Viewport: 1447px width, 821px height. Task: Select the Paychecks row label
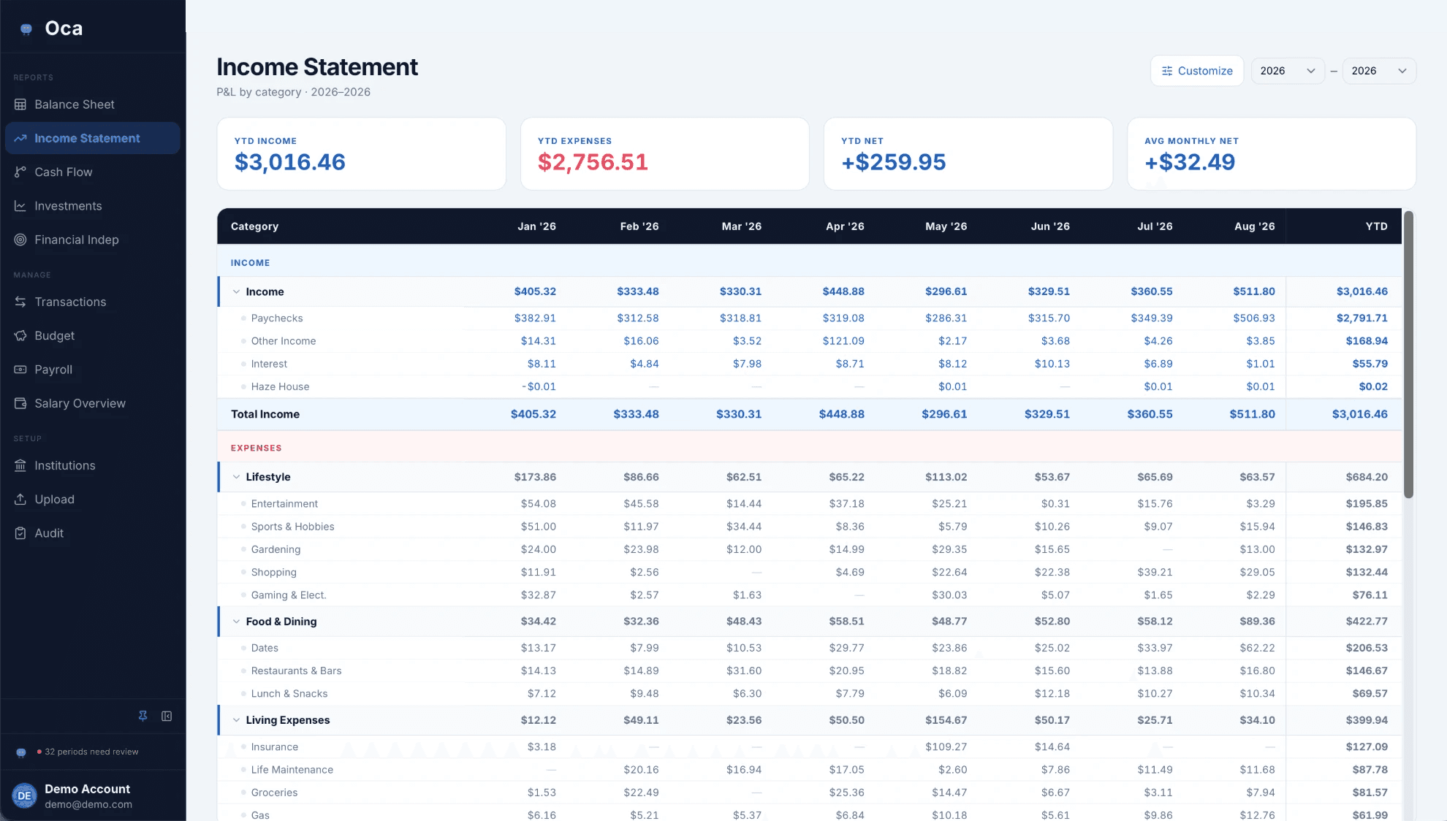[x=277, y=318]
